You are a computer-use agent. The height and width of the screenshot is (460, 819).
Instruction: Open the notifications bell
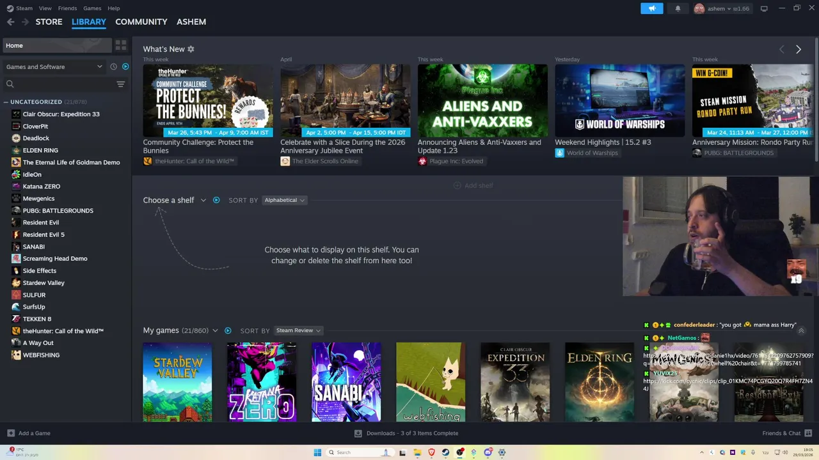(x=678, y=8)
